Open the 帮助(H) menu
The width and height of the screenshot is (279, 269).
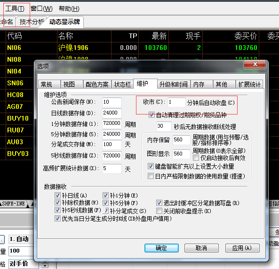pos(69,8)
